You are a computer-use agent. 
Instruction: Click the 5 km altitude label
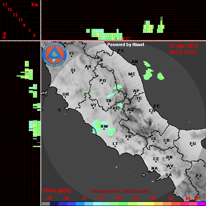coord(34,35)
